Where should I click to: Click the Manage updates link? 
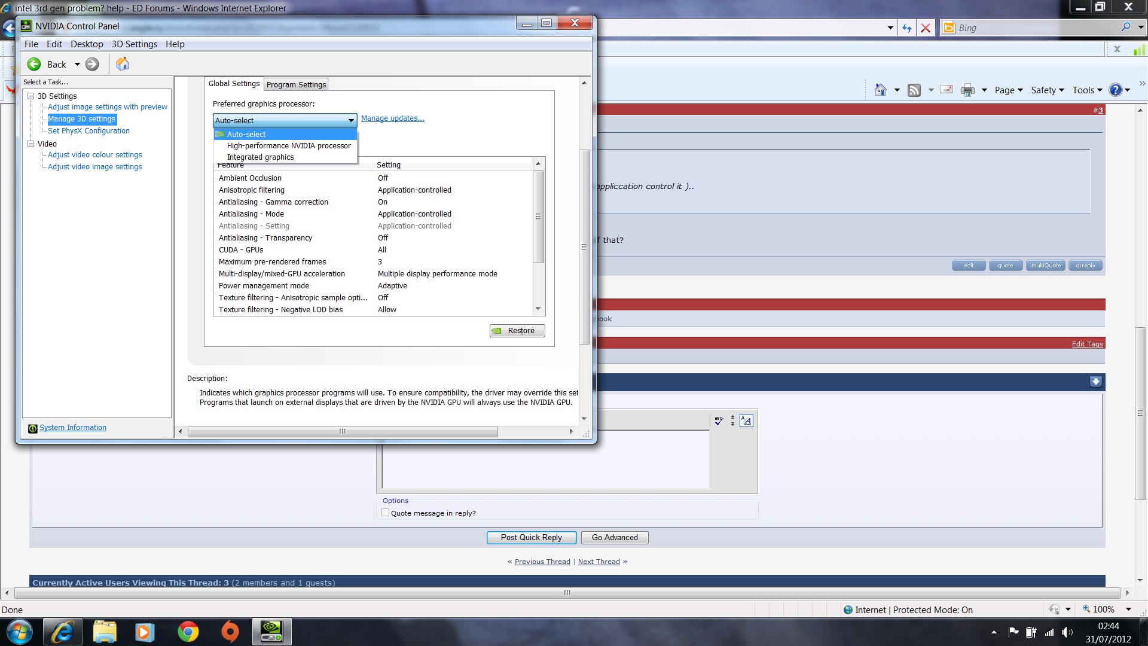(x=393, y=118)
